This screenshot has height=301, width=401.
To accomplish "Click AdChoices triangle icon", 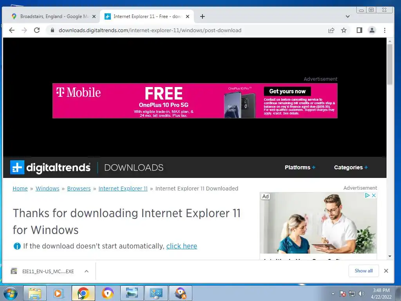I will point(367,196).
